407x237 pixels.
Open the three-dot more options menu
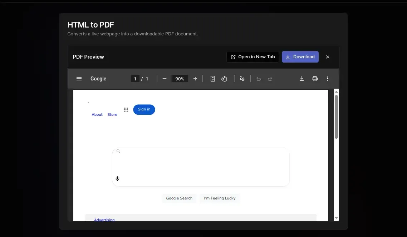click(x=328, y=79)
